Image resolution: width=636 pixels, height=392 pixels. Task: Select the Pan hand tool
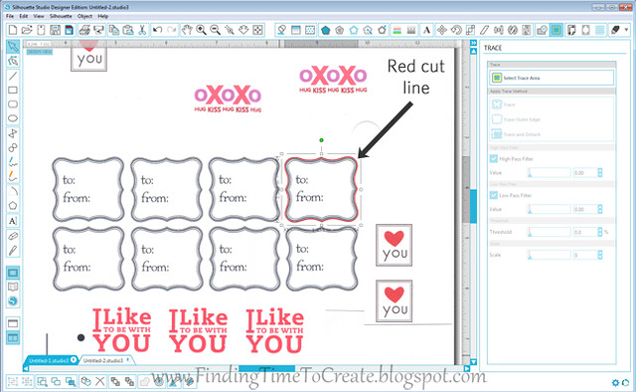(187, 30)
